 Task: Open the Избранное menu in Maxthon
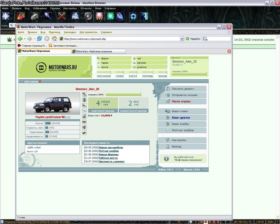(40, 8)
